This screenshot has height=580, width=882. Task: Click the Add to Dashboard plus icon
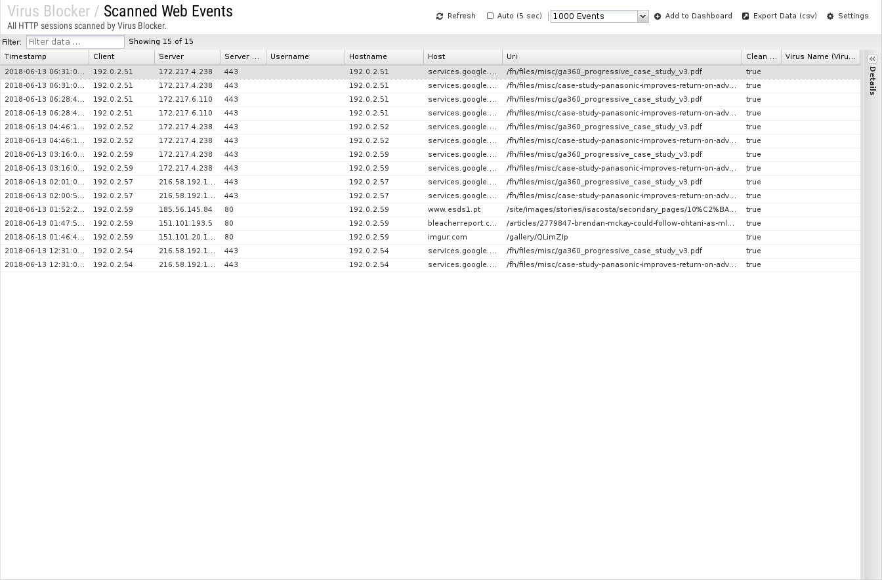point(658,16)
